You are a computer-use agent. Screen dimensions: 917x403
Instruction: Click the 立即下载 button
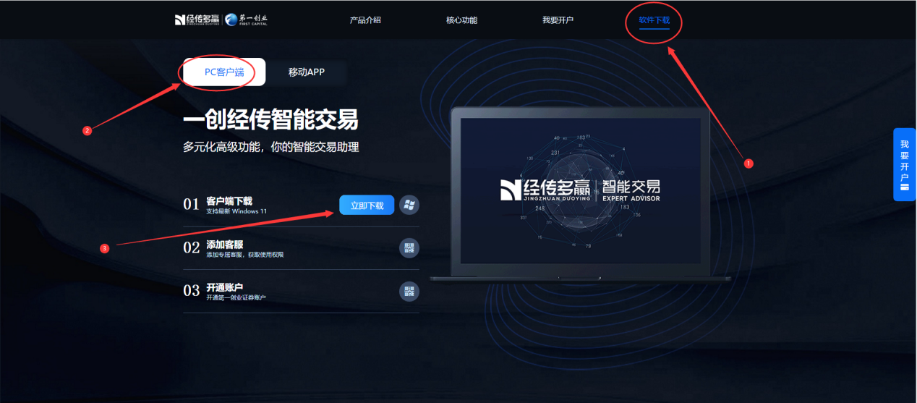tap(367, 205)
